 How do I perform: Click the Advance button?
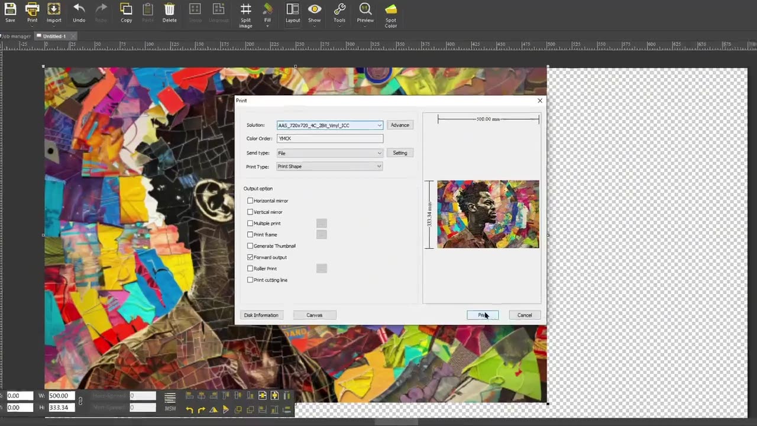pos(400,125)
